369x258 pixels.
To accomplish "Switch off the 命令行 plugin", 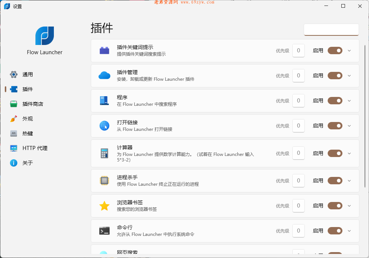I will [x=335, y=231].
